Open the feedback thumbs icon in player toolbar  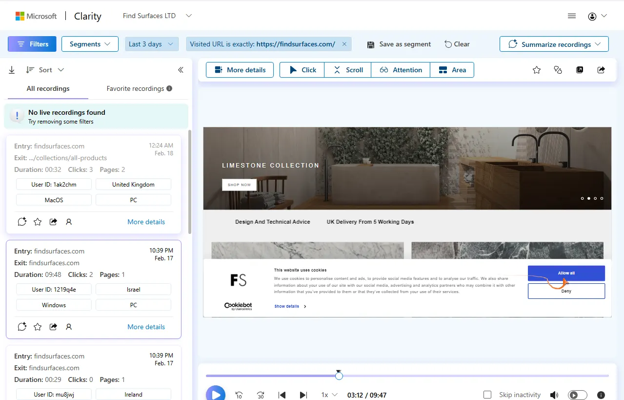coord(558,70)
